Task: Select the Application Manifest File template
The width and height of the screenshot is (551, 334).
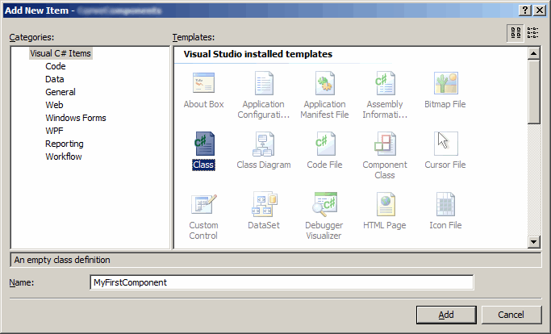Action: [x=325, y=84]
